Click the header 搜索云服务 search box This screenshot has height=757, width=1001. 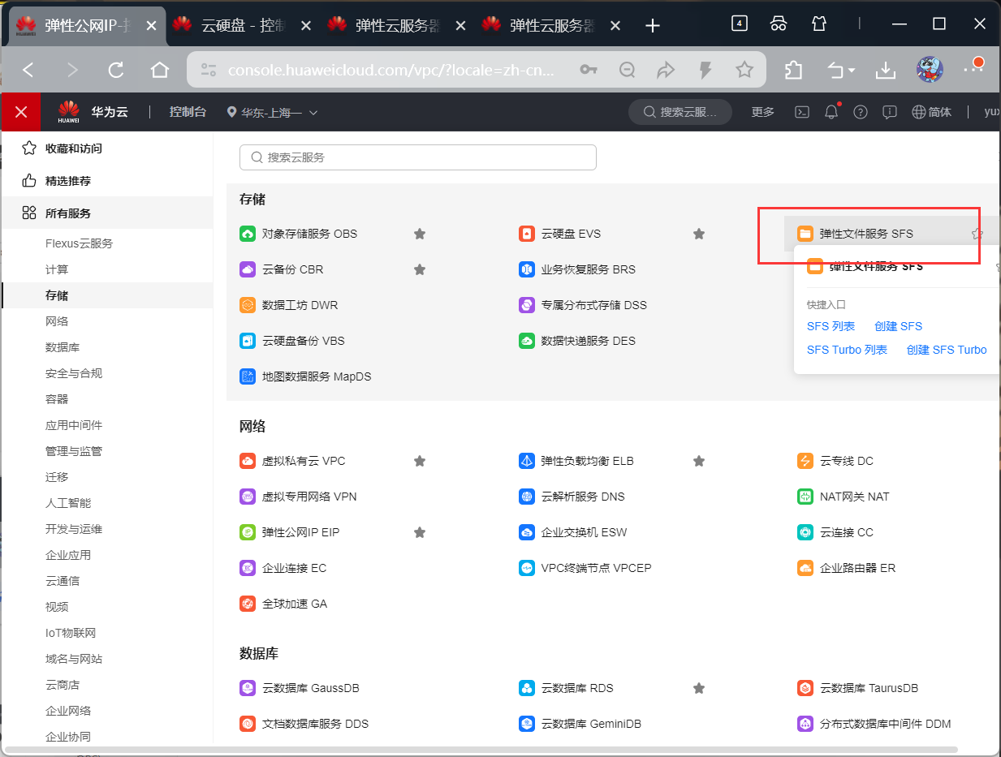pos(680,112)
